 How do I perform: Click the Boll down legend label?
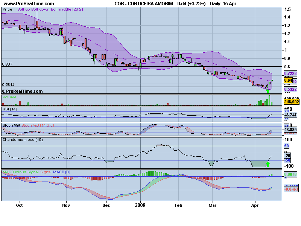point(40,9)
